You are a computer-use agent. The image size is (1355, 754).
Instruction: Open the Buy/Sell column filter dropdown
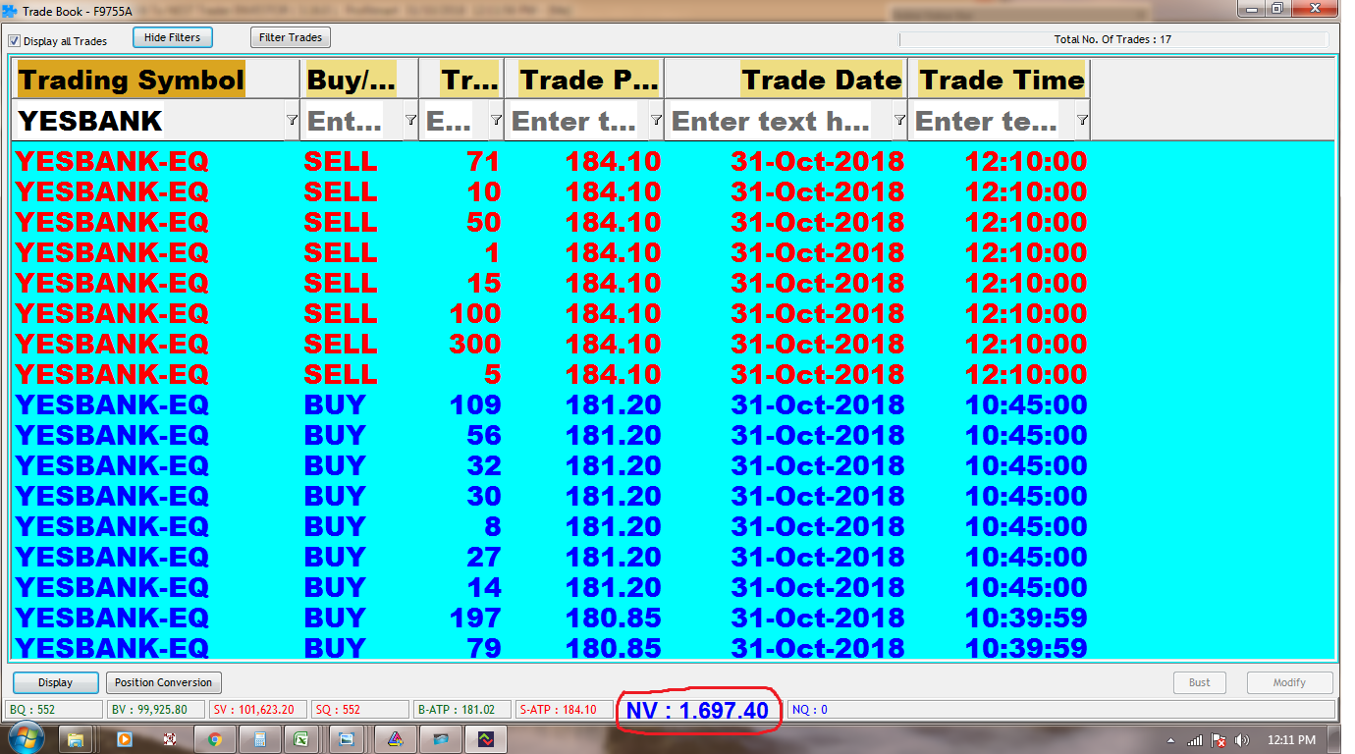point(410,120)
